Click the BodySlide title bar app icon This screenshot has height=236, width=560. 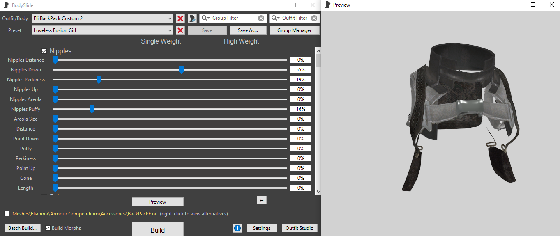click(5, 5)
